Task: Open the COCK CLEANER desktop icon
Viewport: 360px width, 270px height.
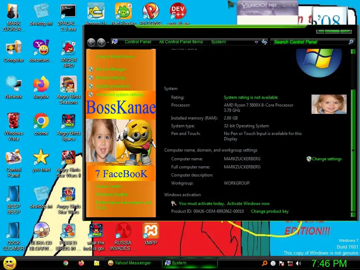Action: (14, 237)
